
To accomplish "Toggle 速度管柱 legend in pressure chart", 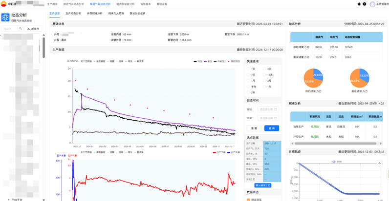I will [x=99, y=61].
